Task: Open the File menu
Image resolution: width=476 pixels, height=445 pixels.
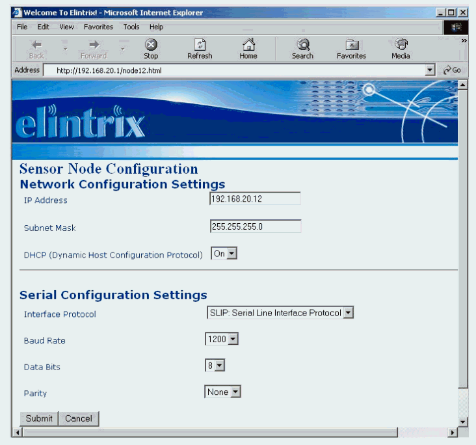Action: [x=22, y=27]
